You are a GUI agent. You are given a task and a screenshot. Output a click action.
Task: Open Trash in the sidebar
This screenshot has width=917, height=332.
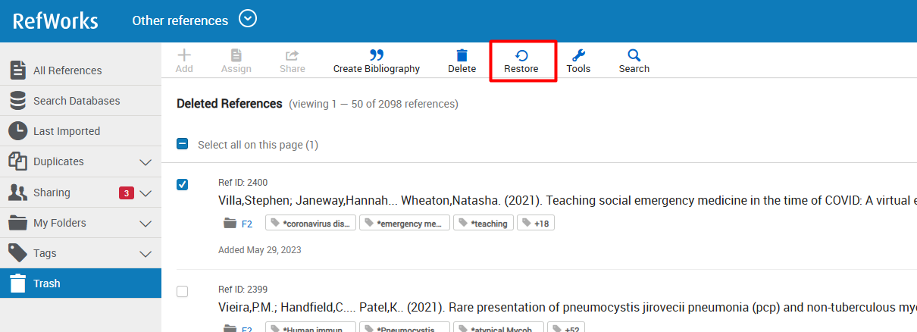[x=80, y=283]
